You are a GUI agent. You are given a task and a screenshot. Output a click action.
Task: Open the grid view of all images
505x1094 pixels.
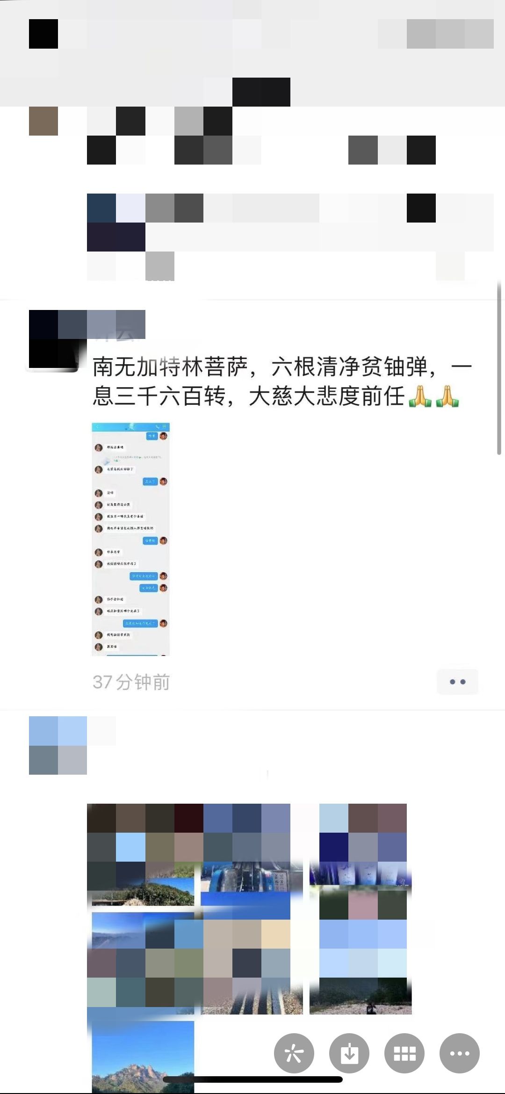pyautogui.click(x=404, y=1053)
